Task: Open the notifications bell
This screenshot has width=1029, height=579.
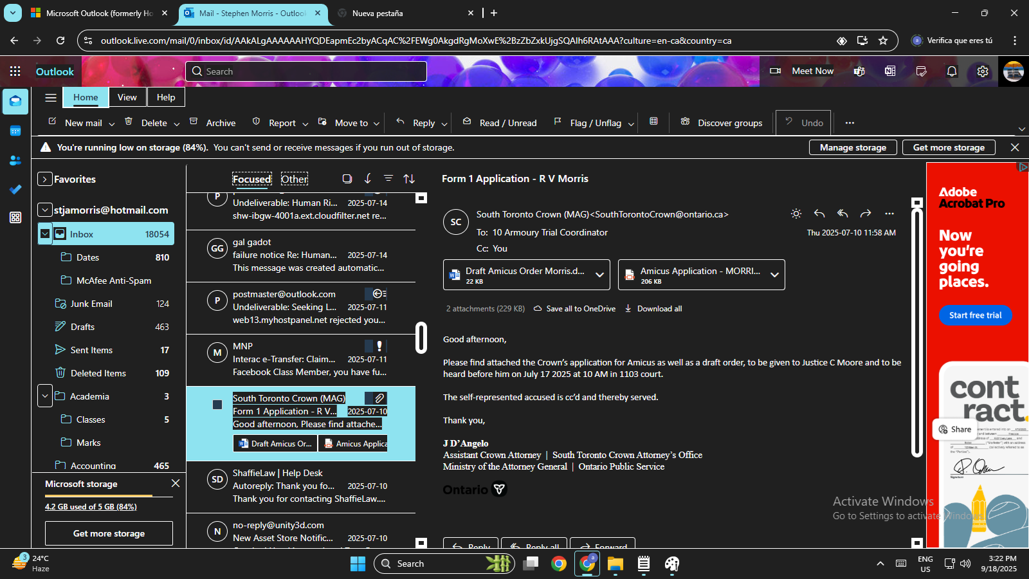Action: pos(952,71)
